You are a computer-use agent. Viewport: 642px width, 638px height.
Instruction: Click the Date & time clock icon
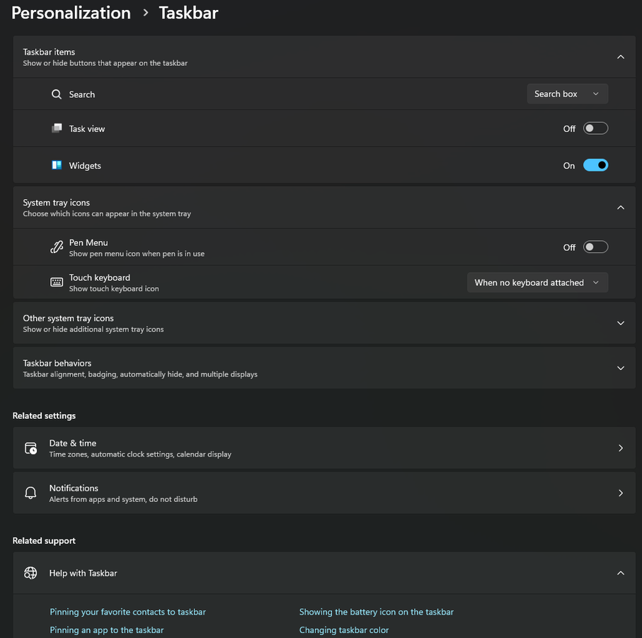click(30, 448)
